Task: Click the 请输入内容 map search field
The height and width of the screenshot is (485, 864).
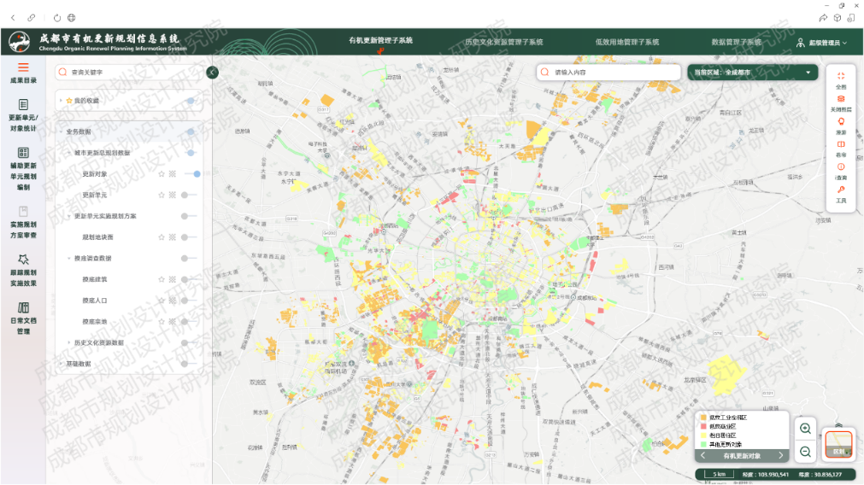Action: 608,72
